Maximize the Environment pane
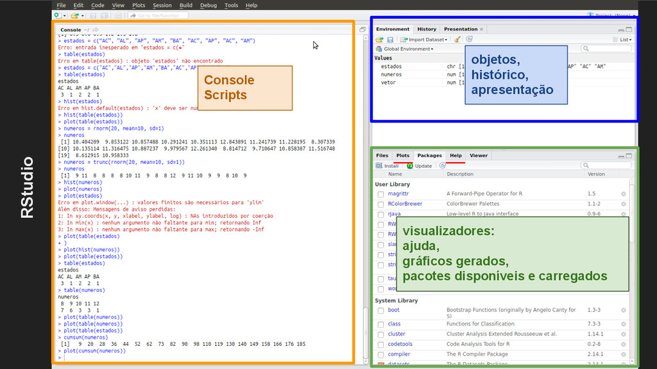This screenshot has width=657, height=369. tap(629, 29)
